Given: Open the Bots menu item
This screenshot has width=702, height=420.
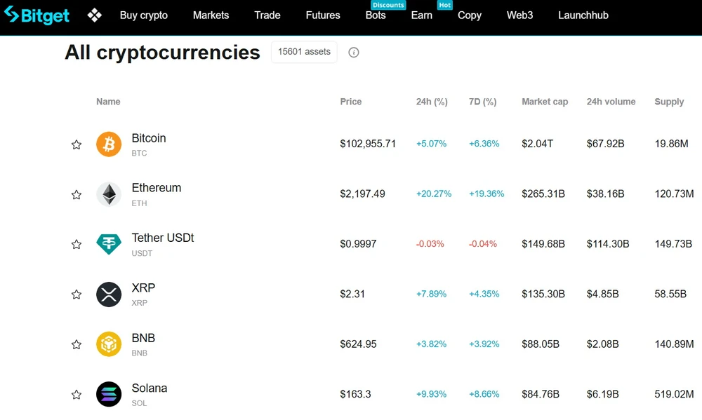Looking at the screenshot, I should click(x=376, y=15).
